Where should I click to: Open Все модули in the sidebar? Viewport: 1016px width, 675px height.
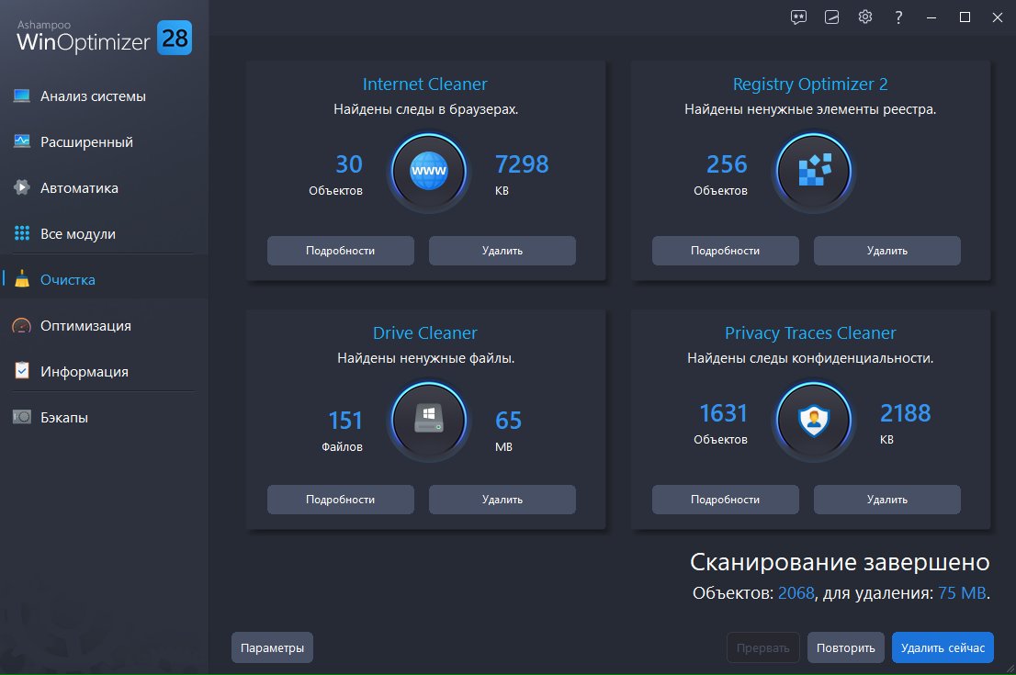[x=78, y=234]
